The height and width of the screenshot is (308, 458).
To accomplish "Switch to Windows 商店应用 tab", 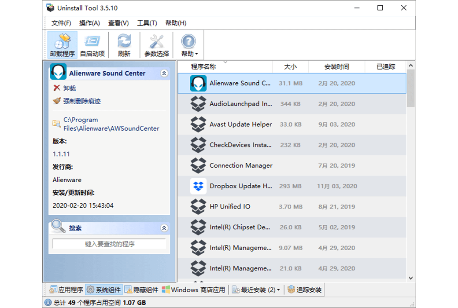I will 194,290.
